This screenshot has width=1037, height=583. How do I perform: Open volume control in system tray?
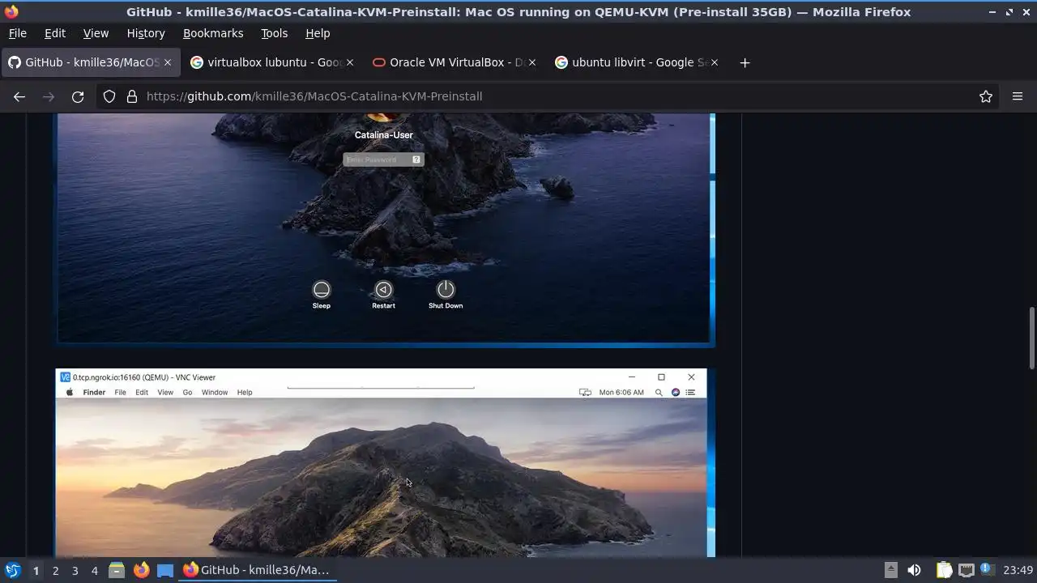[x=914, y=570]
